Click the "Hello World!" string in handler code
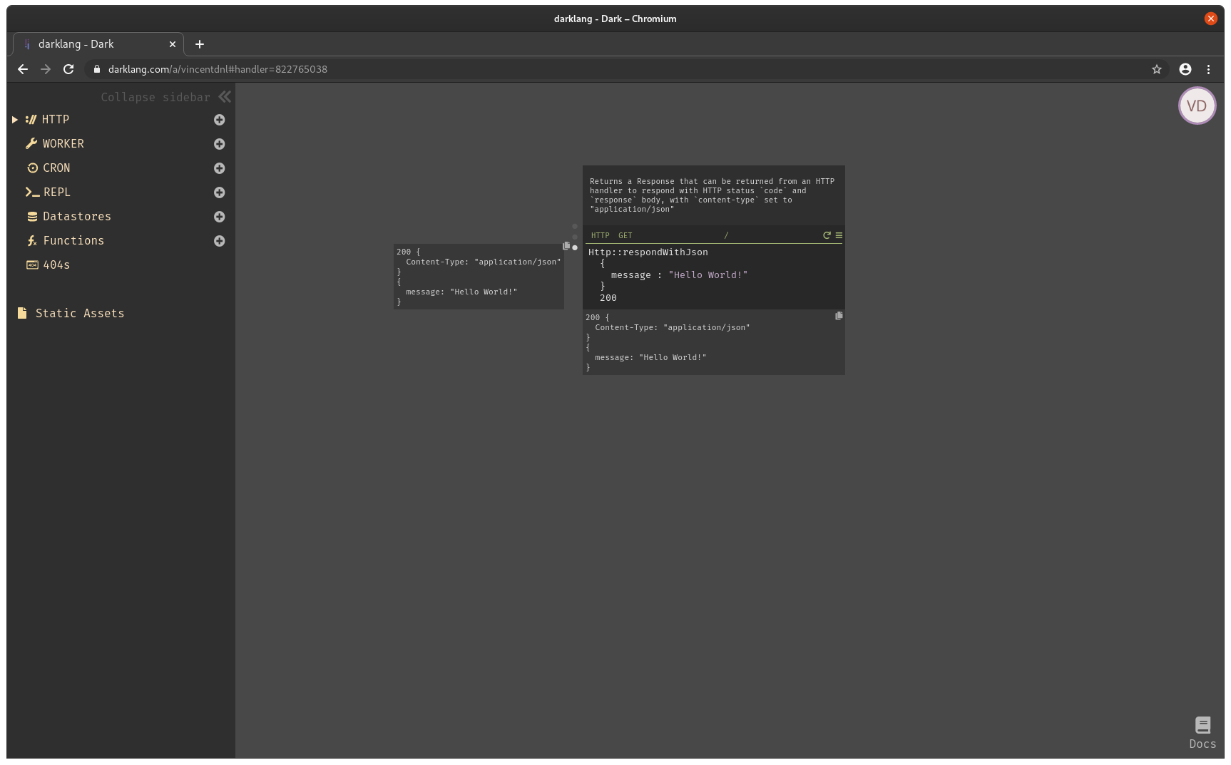 tap(708, 275)
